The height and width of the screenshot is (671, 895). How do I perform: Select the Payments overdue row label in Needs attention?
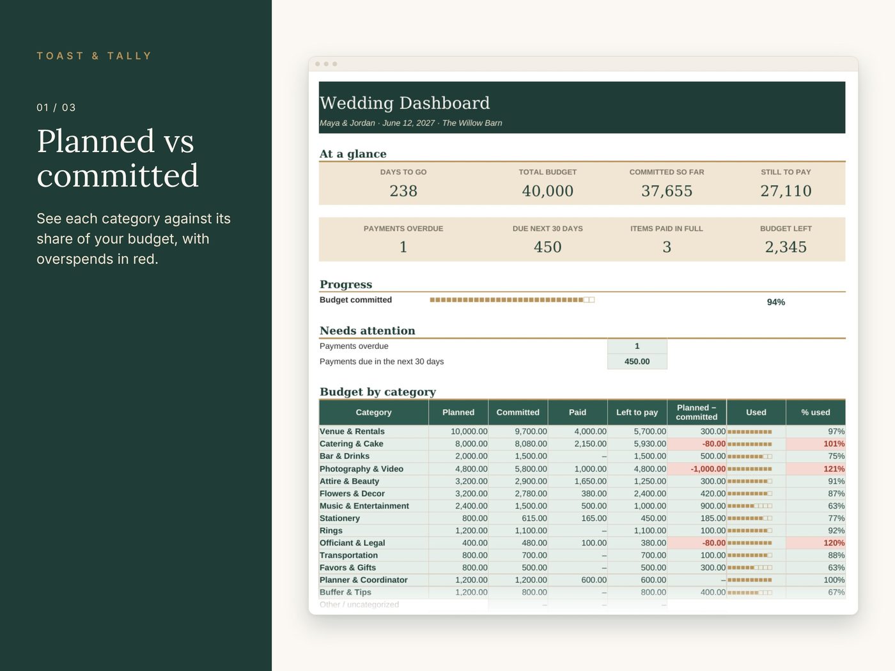click(354, 346)
